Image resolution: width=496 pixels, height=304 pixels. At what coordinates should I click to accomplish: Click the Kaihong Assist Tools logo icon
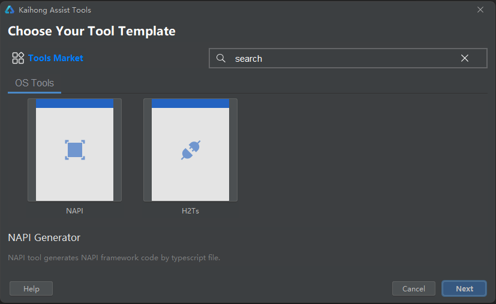tap(10, 10)
